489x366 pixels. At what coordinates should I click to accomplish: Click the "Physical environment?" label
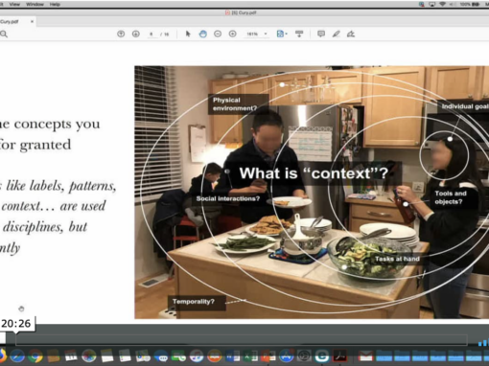click(235, 104)
